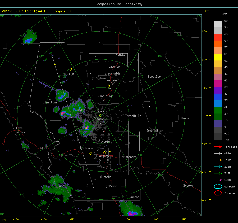This screenshot has width=238, height=223.
Task: Click the Okotoks city label
Action: coord(106,177)
